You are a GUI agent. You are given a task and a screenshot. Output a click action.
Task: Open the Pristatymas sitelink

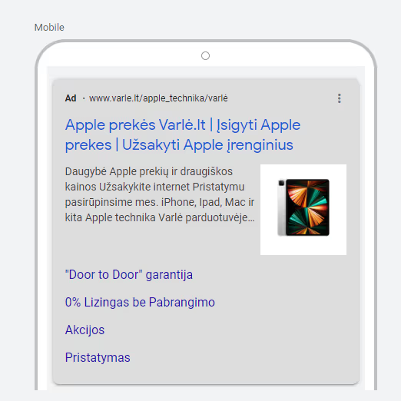pyautogui.click(x=98, y=357)
